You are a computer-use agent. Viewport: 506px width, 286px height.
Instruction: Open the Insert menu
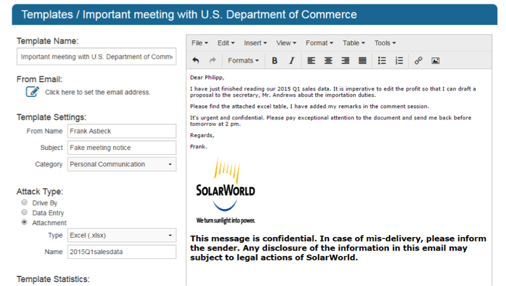pyautogui.click(x=255, y=43)
